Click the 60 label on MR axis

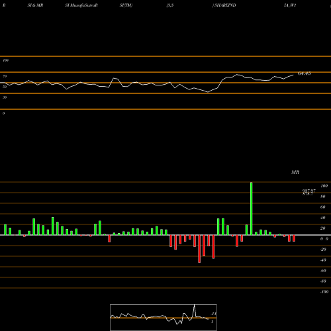pyautogui.click(x=323, y=207)
